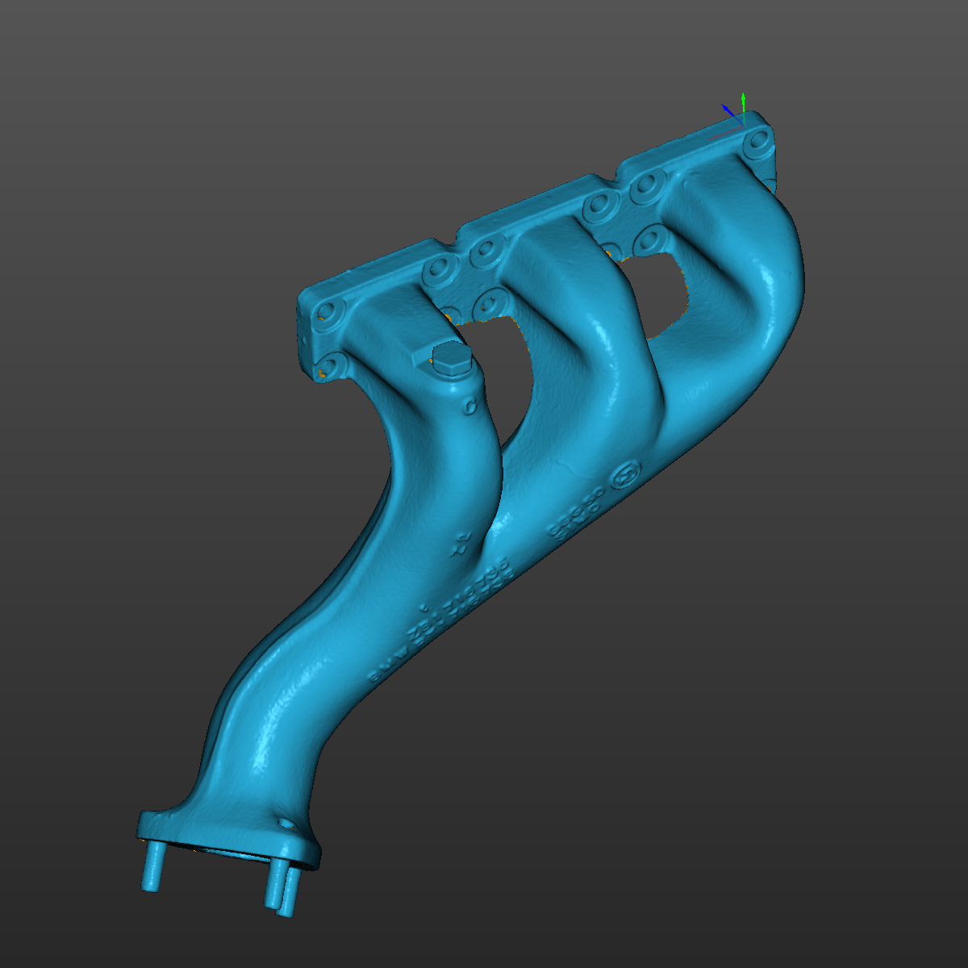Pick the circular logo embossed on the manifold
Viewport: 968px width, 968px height.
click(627, 474)
